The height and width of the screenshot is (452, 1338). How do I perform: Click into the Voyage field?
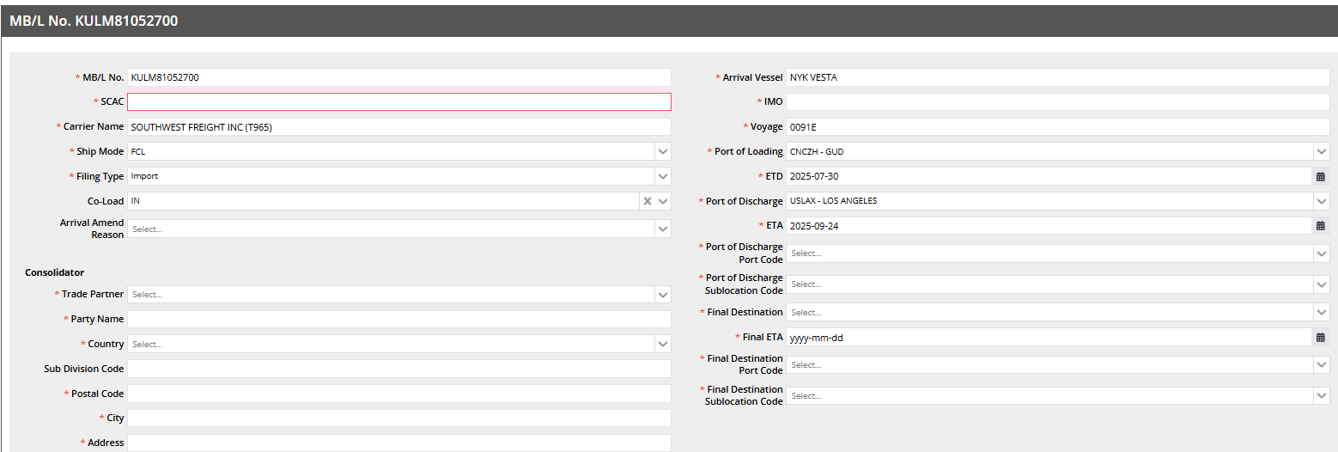pos(1057,127)
